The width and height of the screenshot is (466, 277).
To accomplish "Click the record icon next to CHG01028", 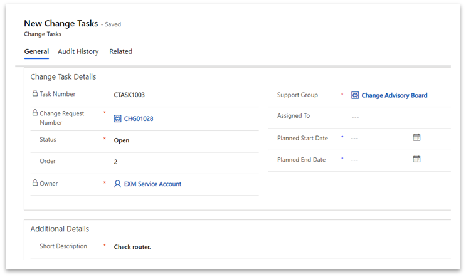I will pos(117,118).
